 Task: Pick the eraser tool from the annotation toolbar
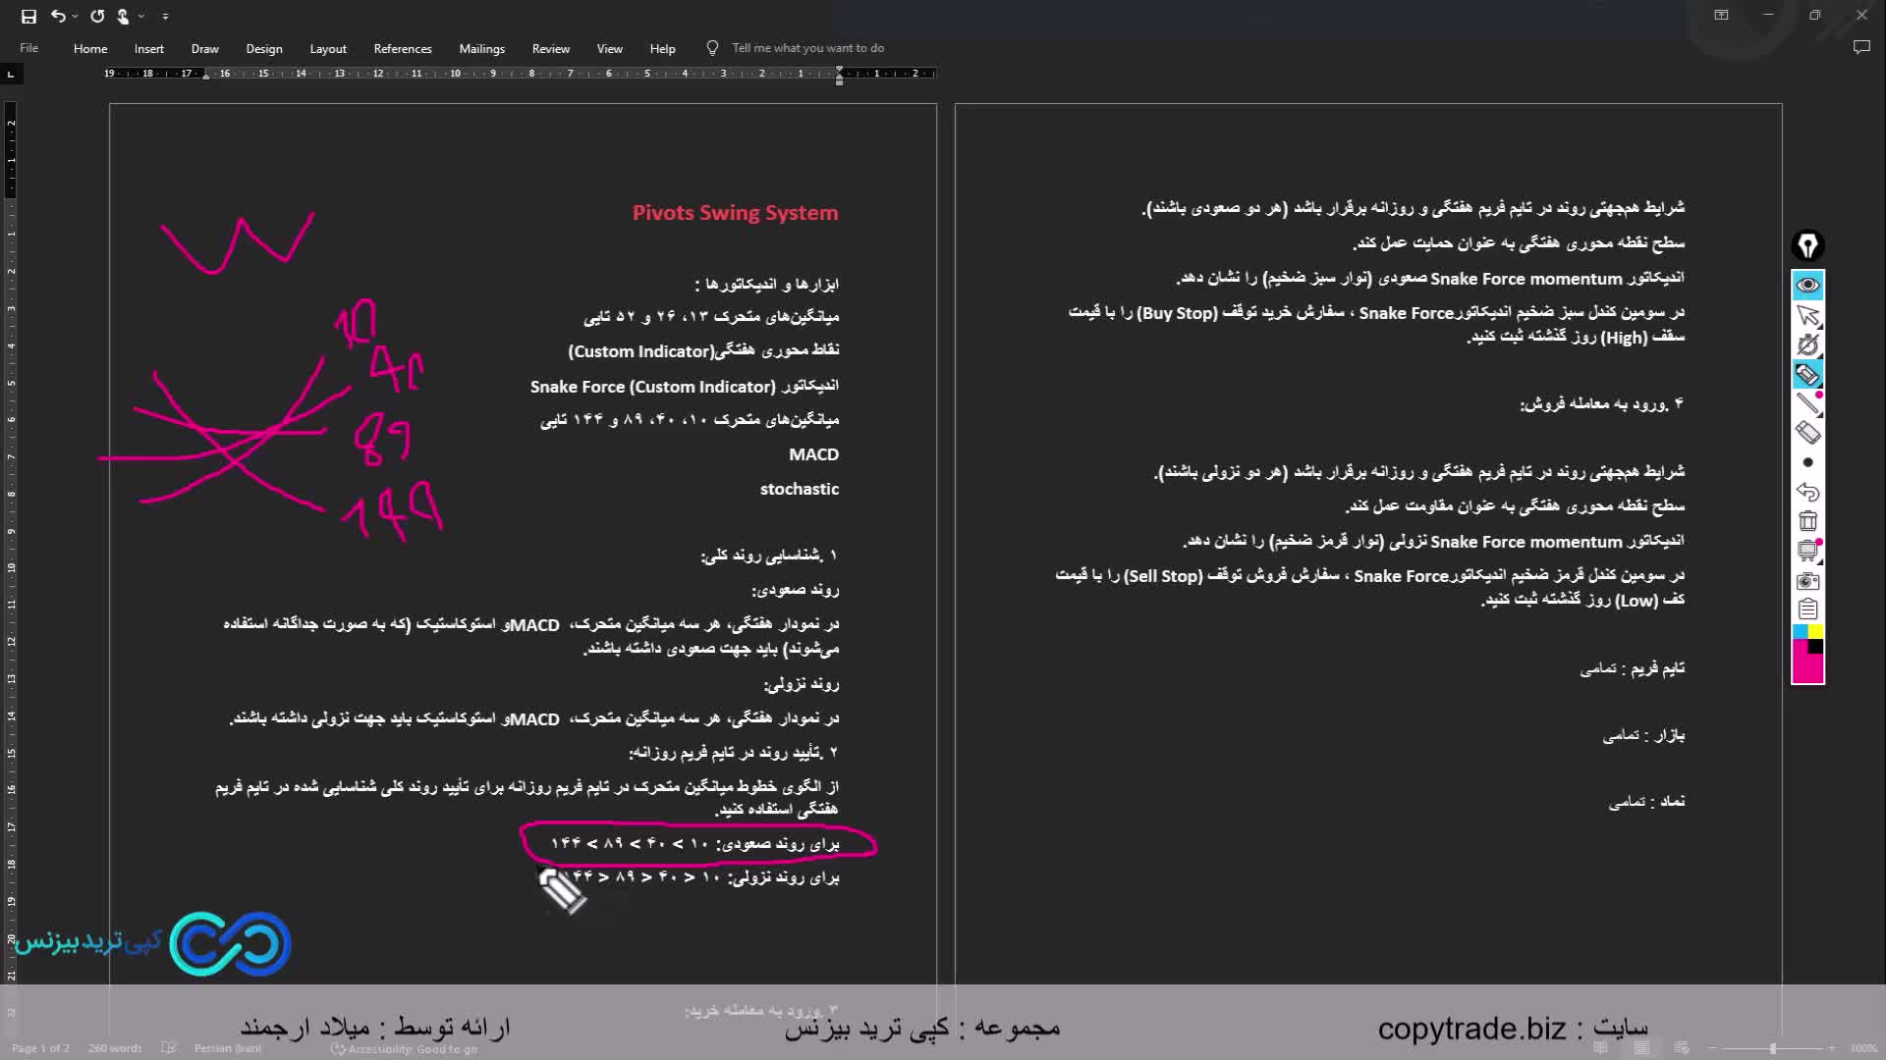click(1808, 431)
